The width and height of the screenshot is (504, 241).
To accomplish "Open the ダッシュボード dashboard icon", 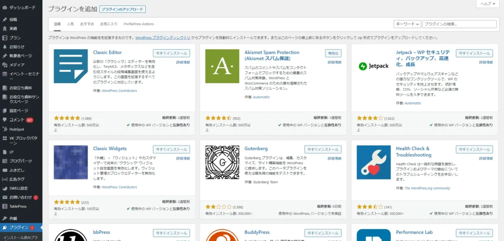I will 4,7.
